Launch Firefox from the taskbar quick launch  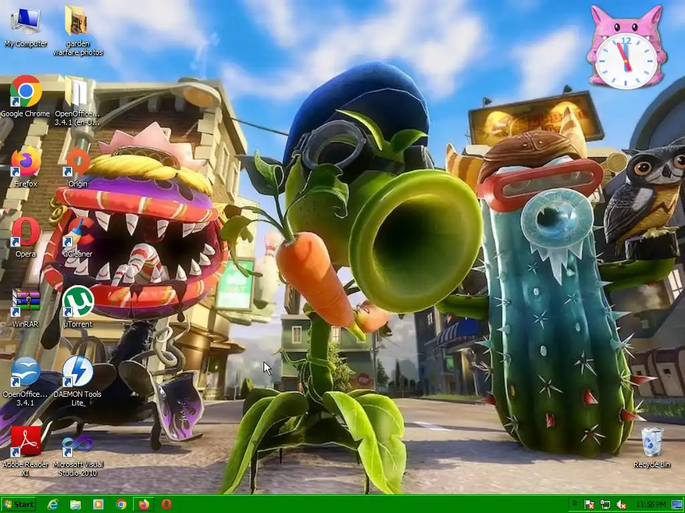tap(144, 504)
